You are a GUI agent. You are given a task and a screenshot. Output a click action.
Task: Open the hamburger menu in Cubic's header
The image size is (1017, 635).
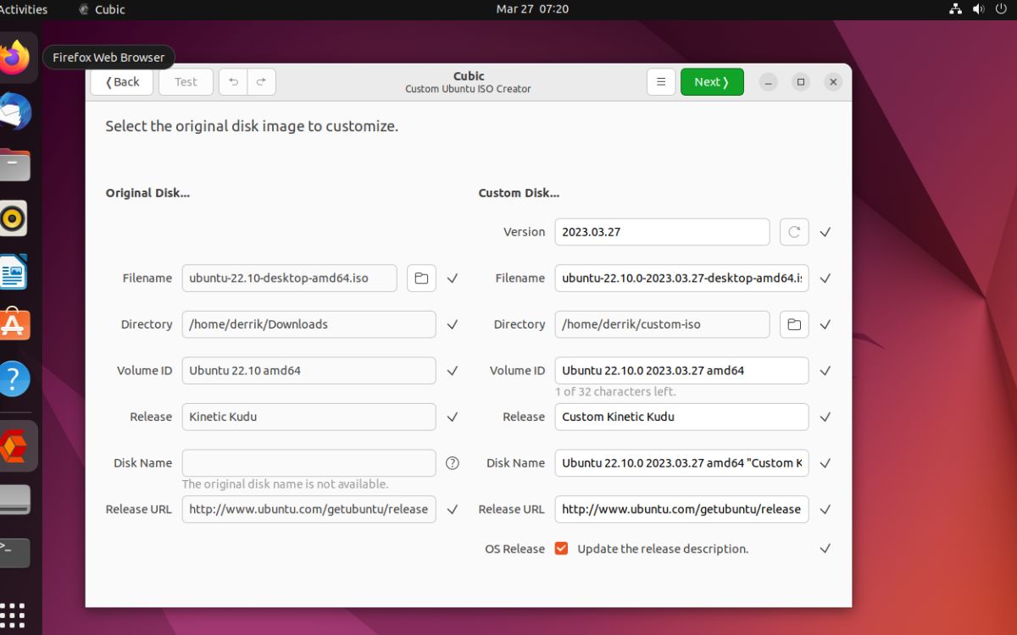tap(661, 81)
